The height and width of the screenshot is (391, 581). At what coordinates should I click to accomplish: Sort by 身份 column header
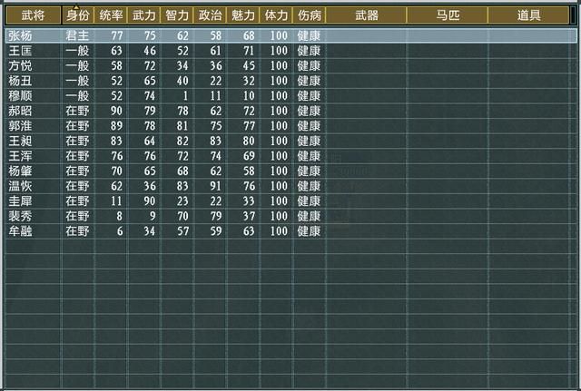pos(77,15)
